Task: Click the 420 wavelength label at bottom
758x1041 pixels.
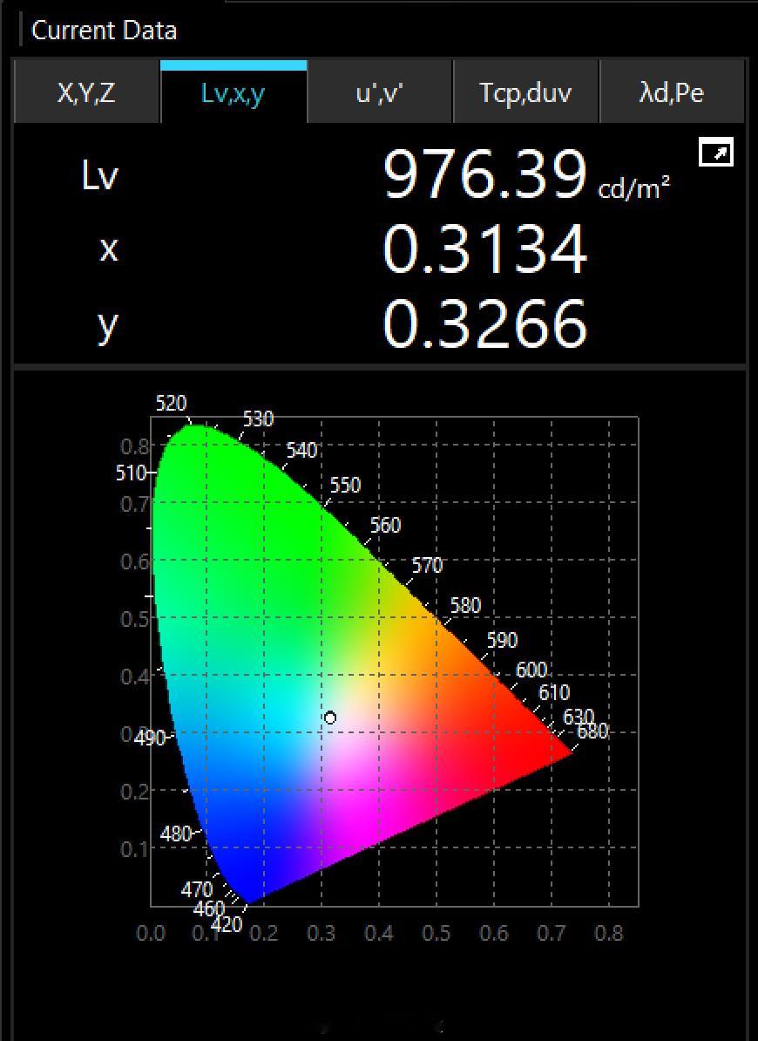Action: click(227, 925)
